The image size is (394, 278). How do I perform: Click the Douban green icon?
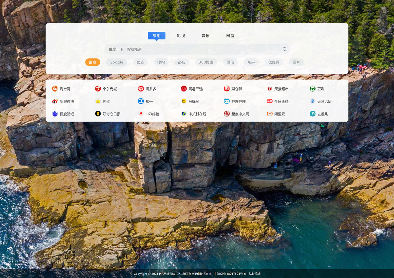312,89
